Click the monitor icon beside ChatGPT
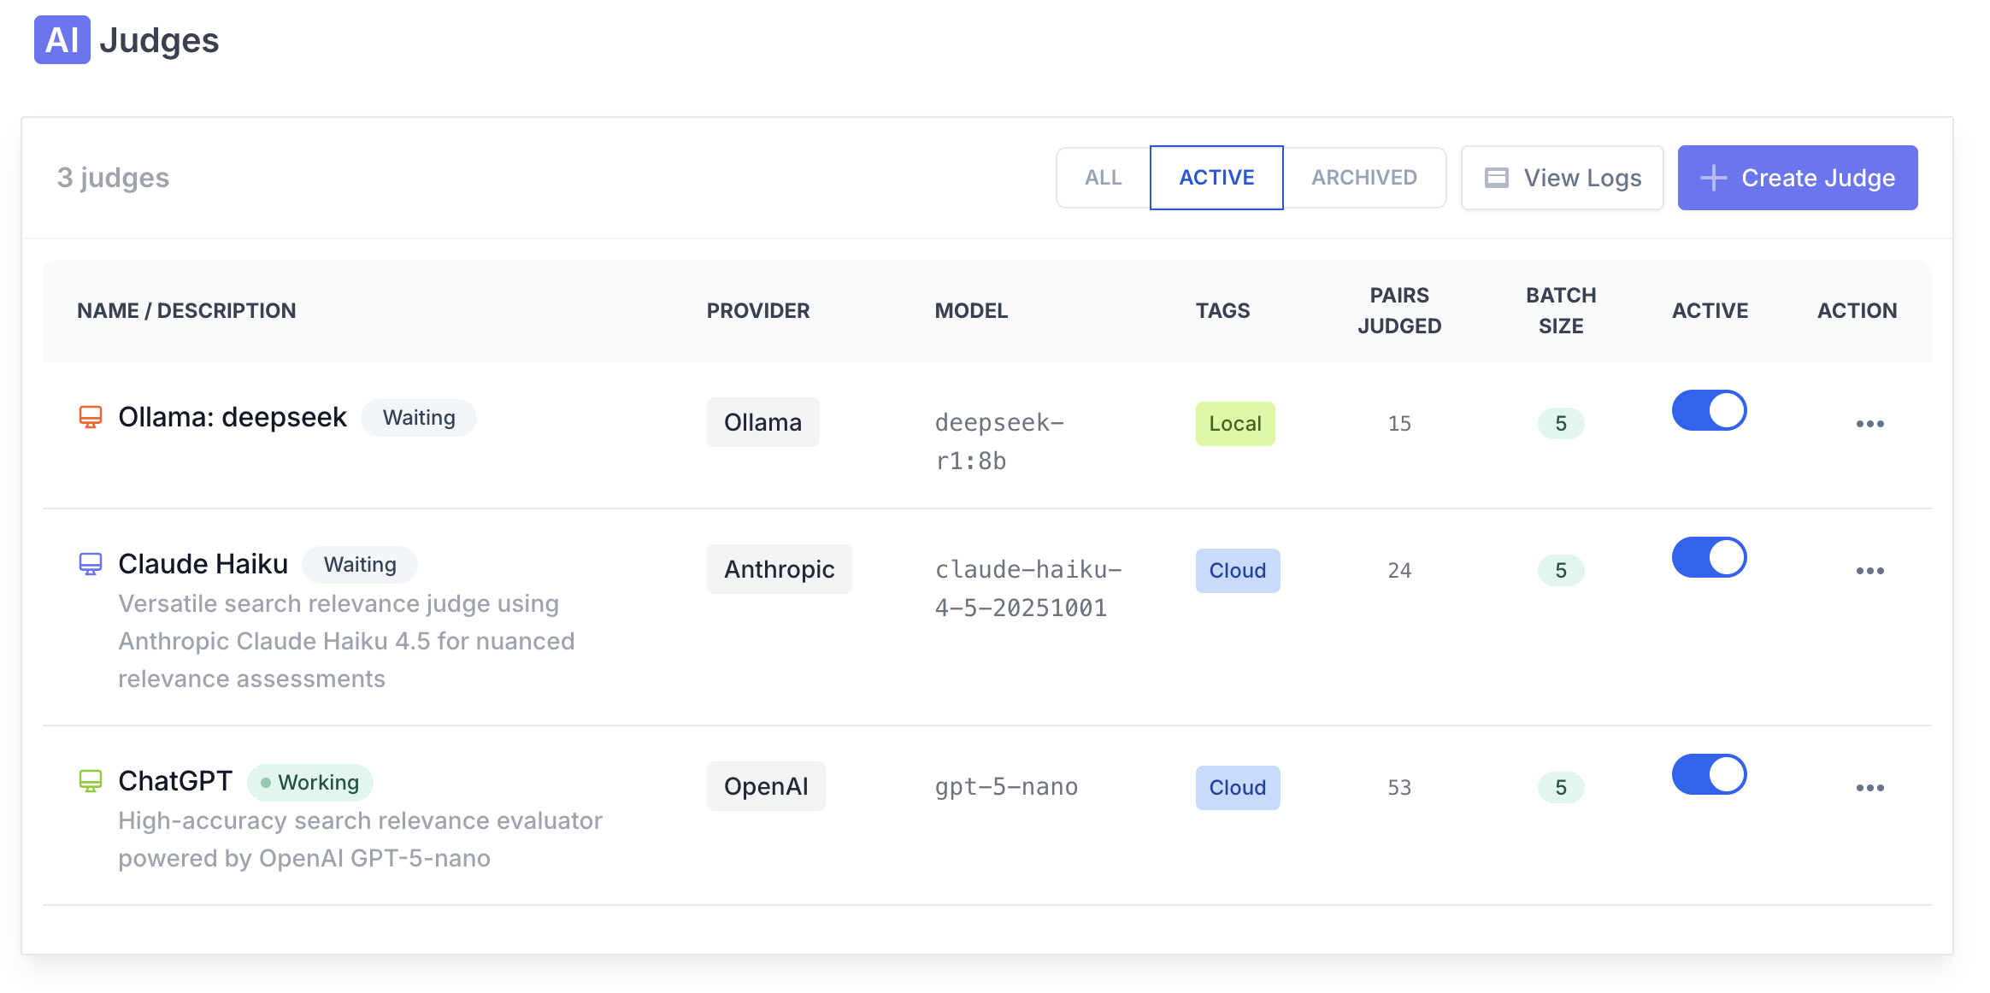 click(x=91, y=780)
